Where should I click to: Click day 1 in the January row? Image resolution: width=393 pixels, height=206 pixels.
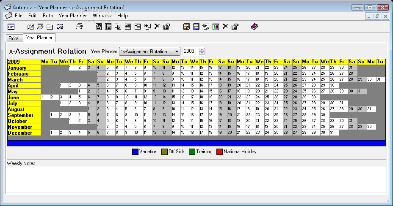click(73, 68)
